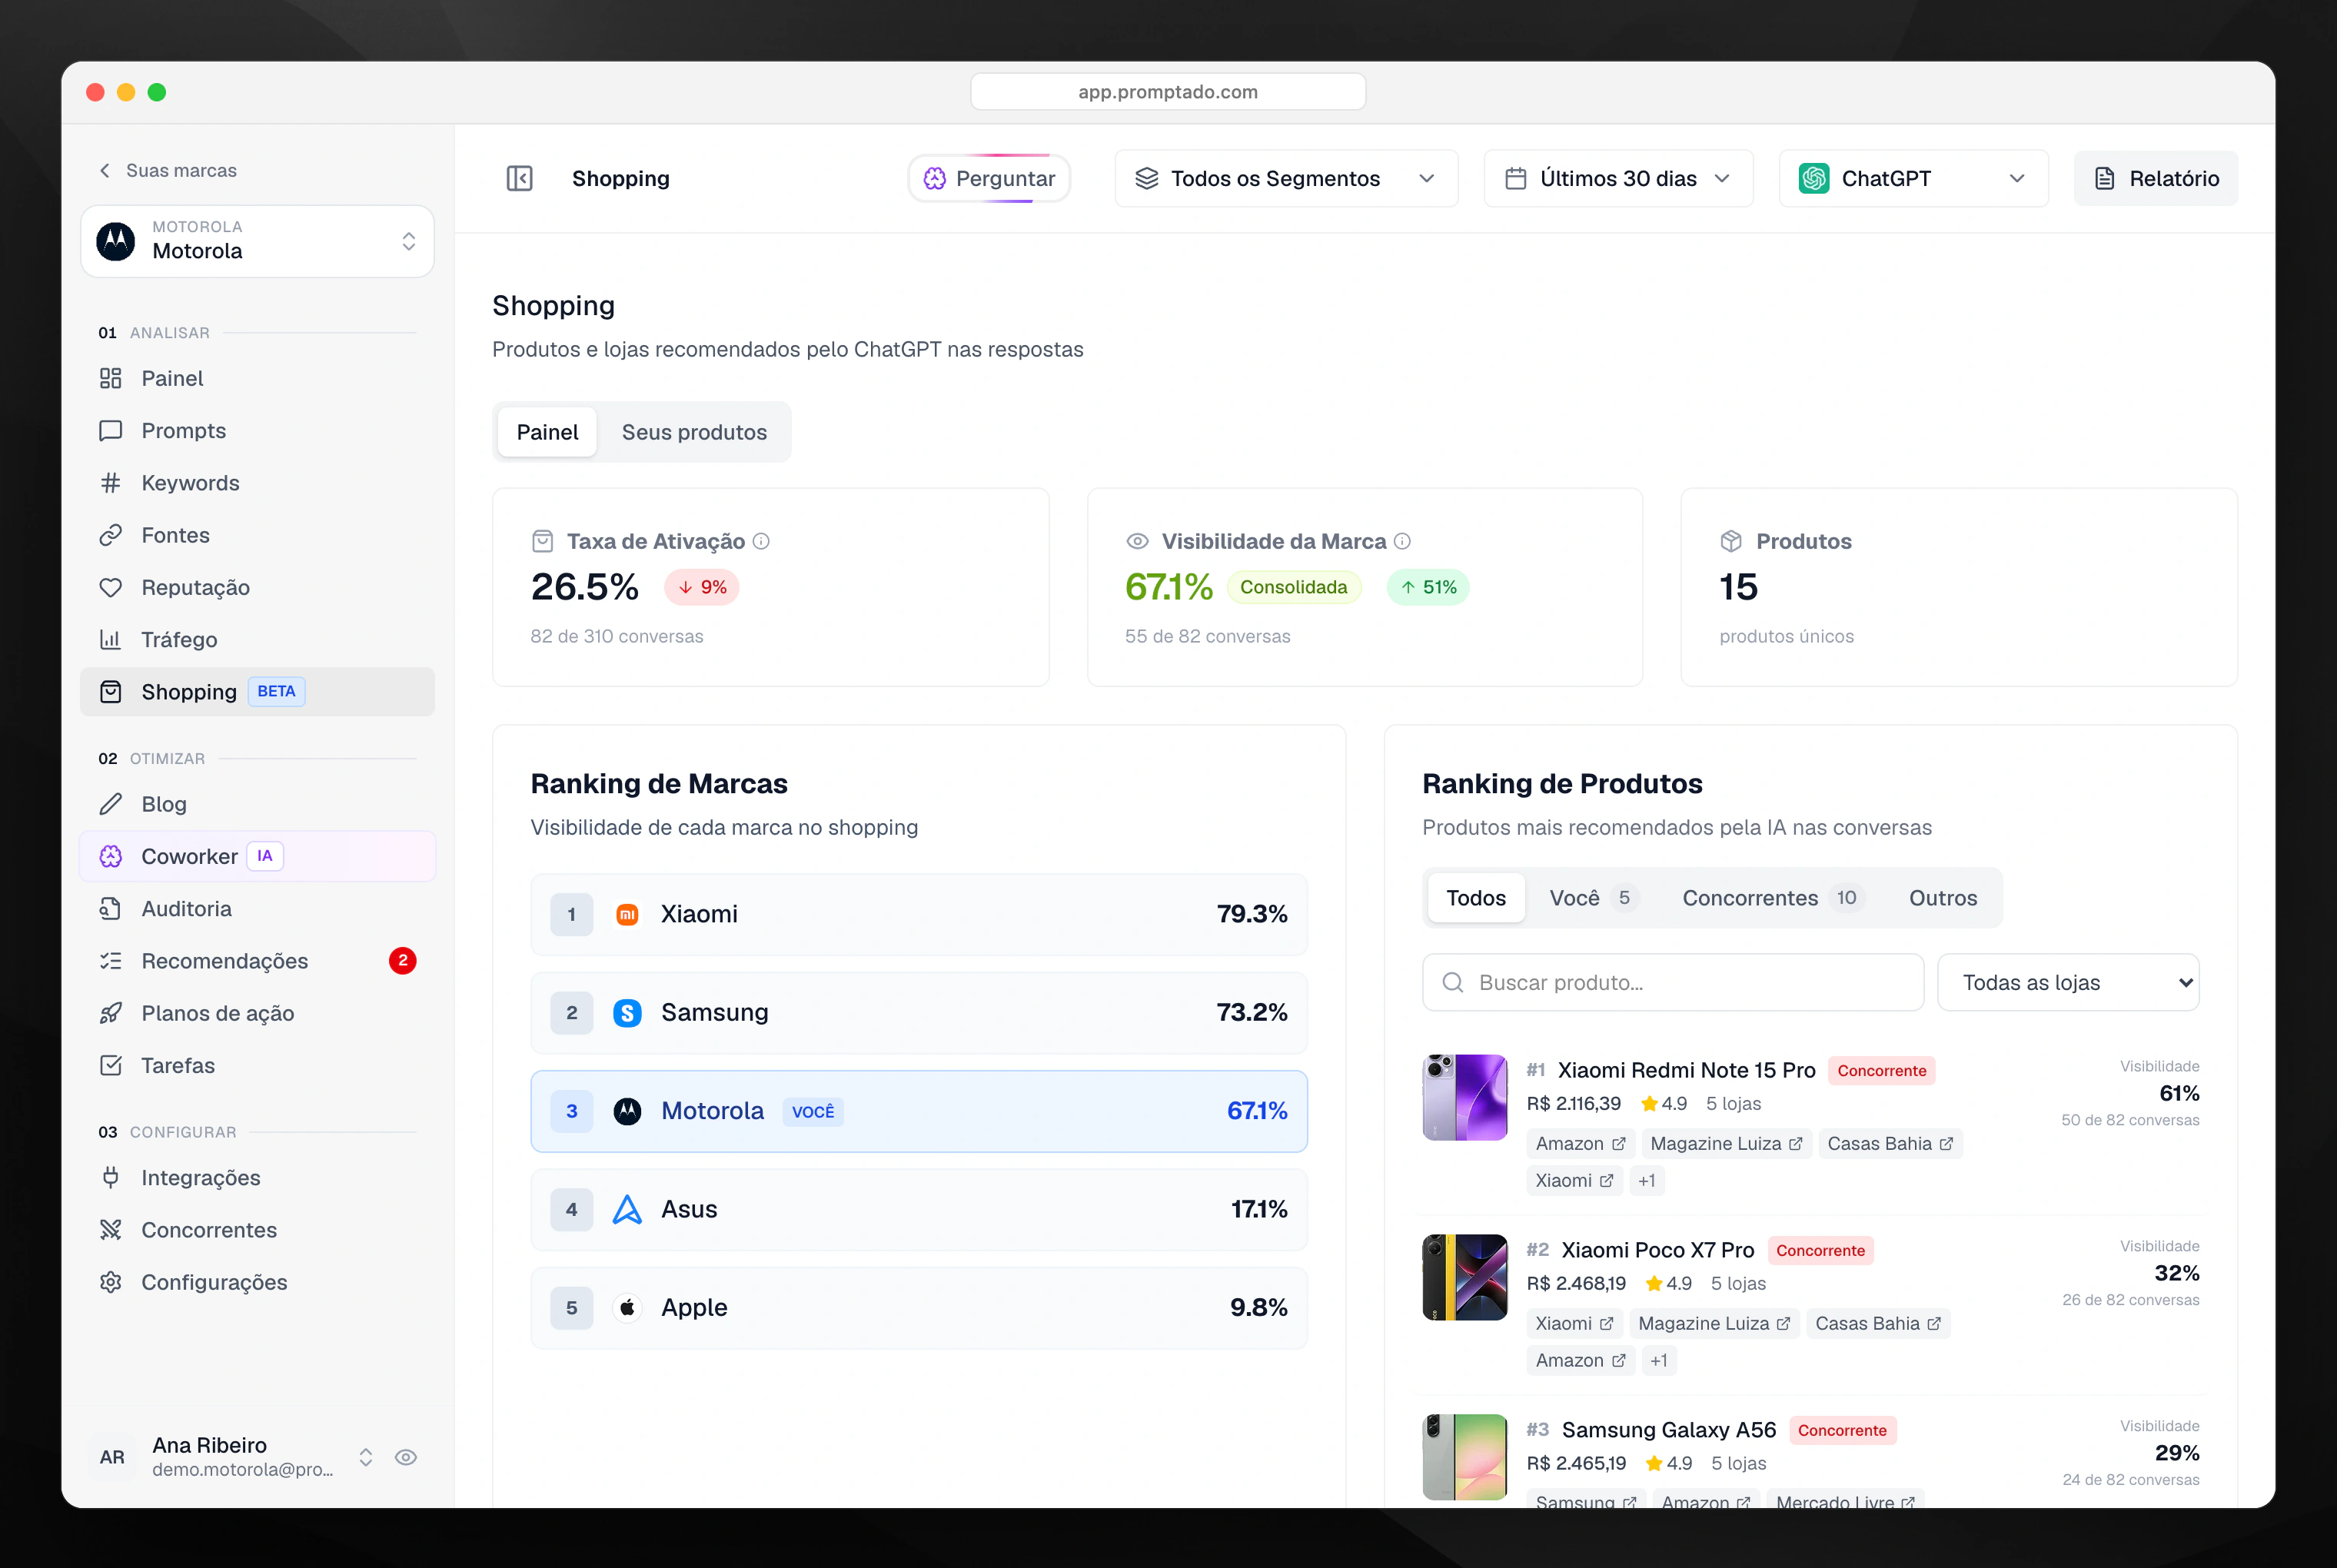Image resolution: width=2337 pixels, height=1568 pixels.
Task: Open Integrações plug item
Action: 257,1177
